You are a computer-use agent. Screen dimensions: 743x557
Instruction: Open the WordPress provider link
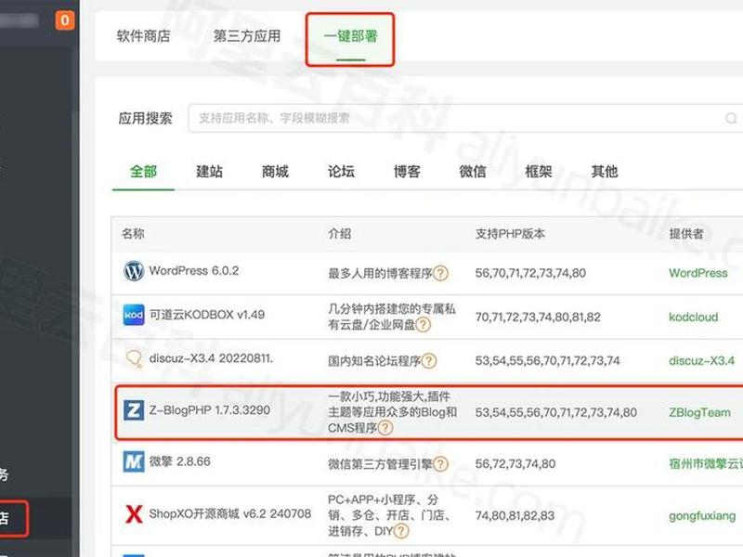[698, 273]
